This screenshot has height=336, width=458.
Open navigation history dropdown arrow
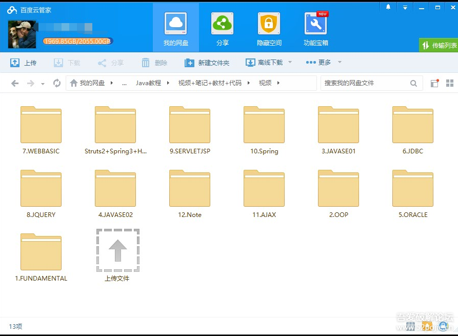[43, 84]
